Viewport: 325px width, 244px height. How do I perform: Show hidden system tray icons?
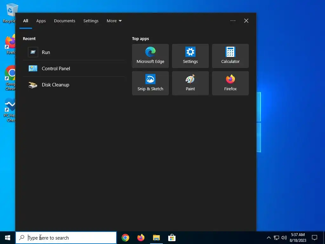click(269, 238)
